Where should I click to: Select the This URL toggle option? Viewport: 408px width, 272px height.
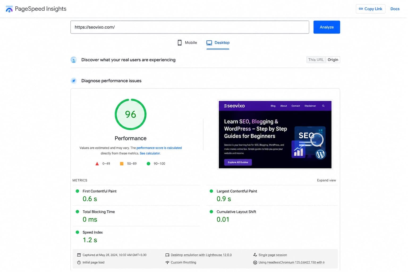point(316,60)
